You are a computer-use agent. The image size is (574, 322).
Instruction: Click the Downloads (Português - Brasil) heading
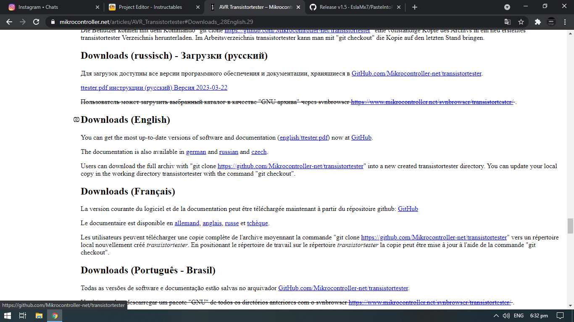148,270
